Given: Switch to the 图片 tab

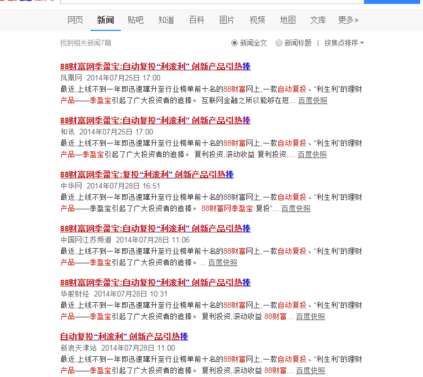Looking at the screenshot, I should click(x=227, y=20).
